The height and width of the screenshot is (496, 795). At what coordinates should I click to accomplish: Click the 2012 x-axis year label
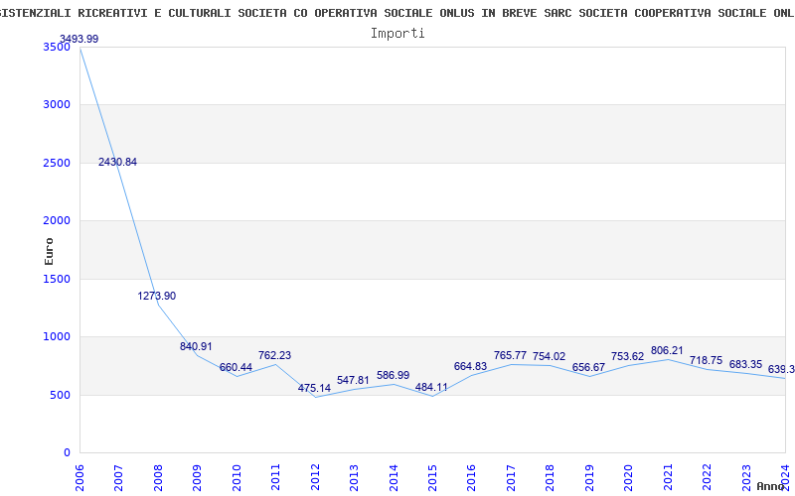tap(315, 478)
